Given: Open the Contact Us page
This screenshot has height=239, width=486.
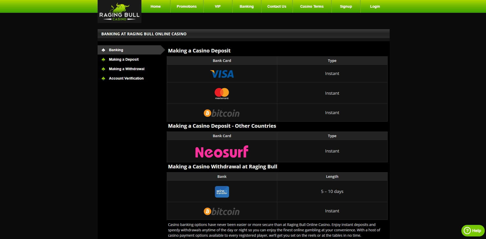Looking at the screenshot, I should 277,6.
